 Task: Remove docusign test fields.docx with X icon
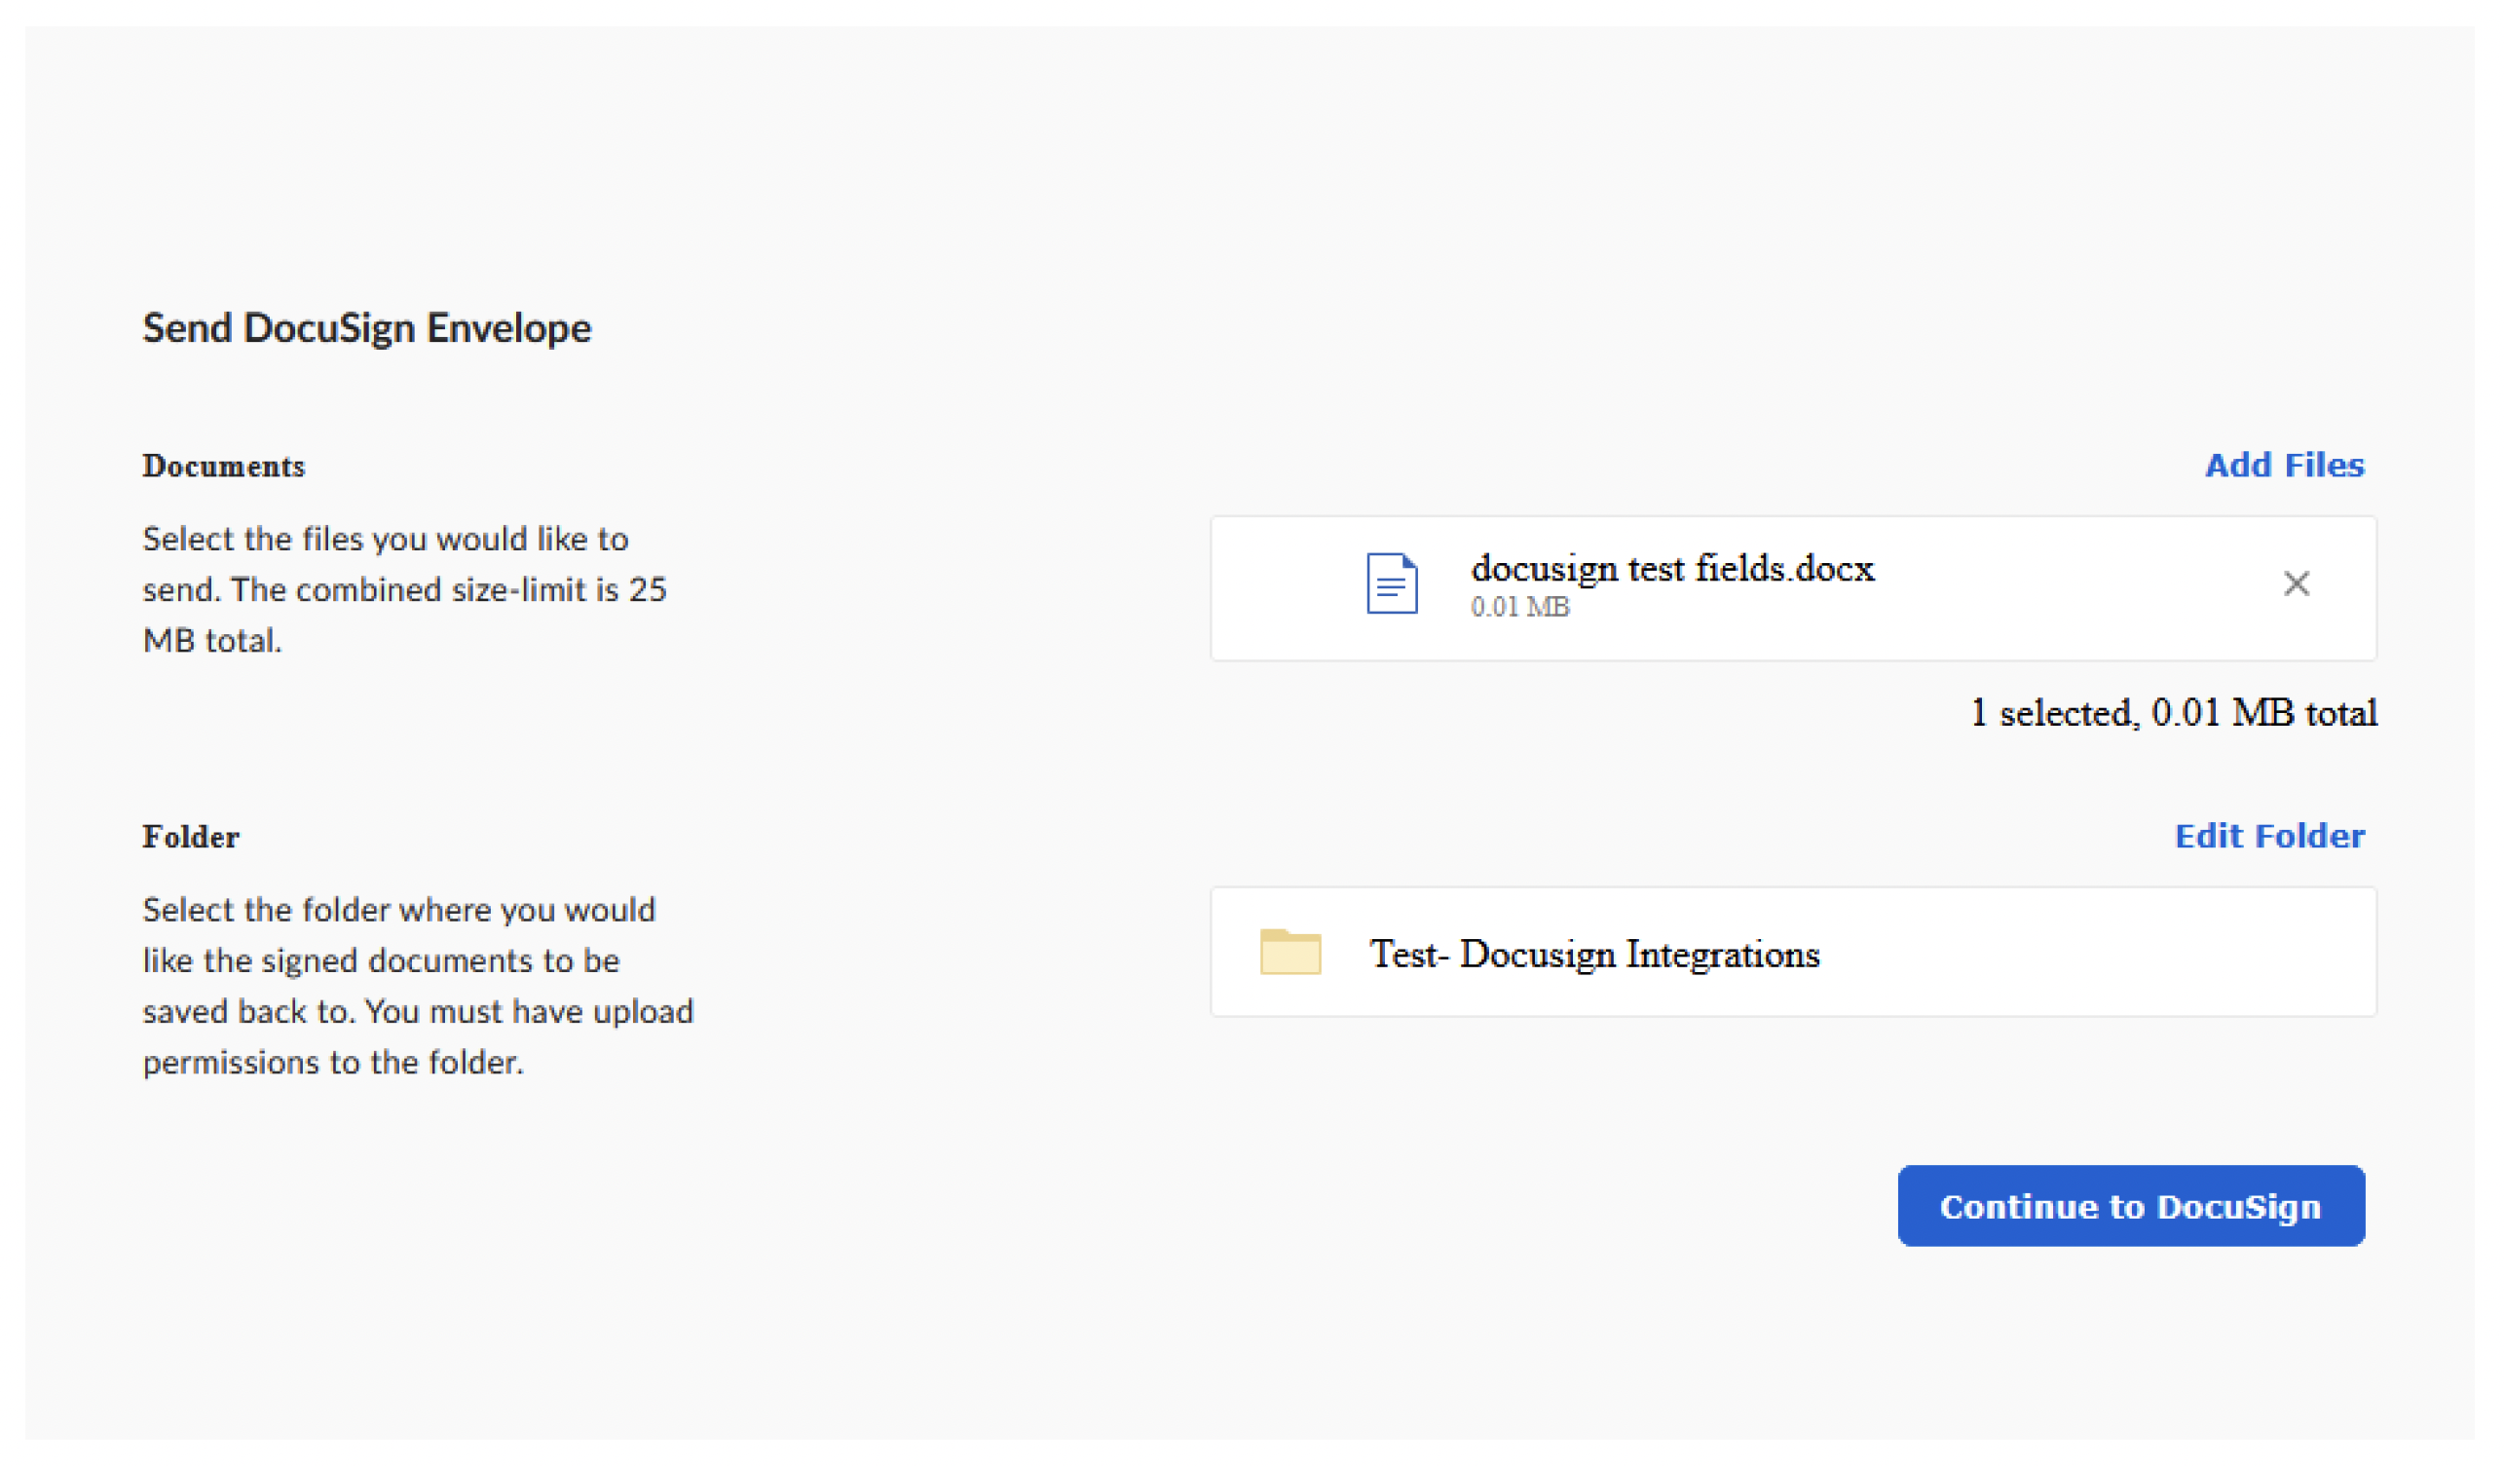tap(2297, 583)
